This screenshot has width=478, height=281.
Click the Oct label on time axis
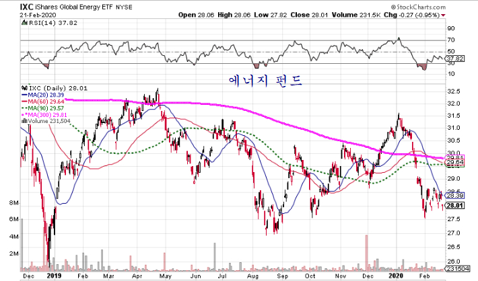coord(310,276)
